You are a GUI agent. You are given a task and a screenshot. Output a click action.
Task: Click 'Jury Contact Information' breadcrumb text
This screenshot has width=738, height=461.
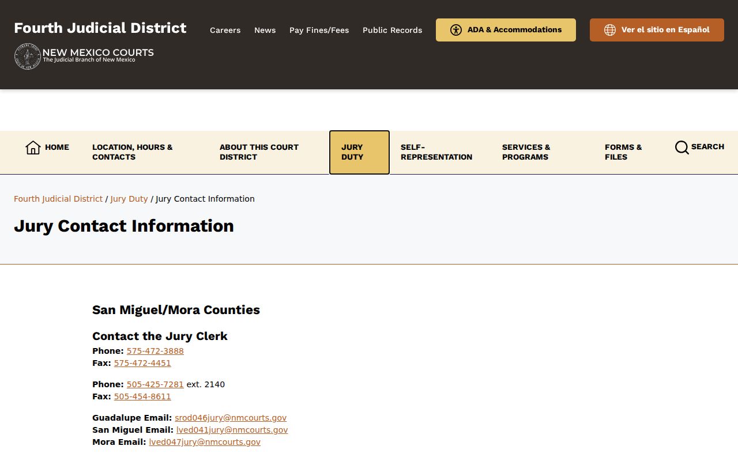[x=205, y=199]
